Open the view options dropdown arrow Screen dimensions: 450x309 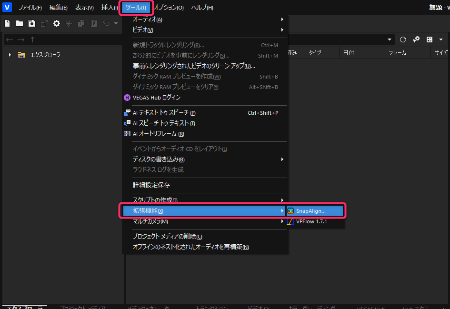click(440, 40)
